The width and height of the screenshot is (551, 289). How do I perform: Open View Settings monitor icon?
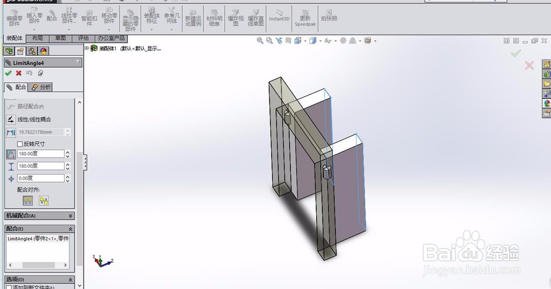click(x=368, y=41)
